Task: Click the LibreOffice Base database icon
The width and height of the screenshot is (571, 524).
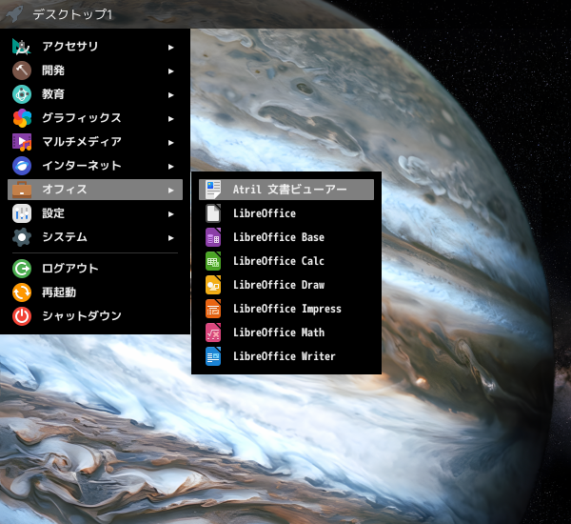Action: coord(213,237)
